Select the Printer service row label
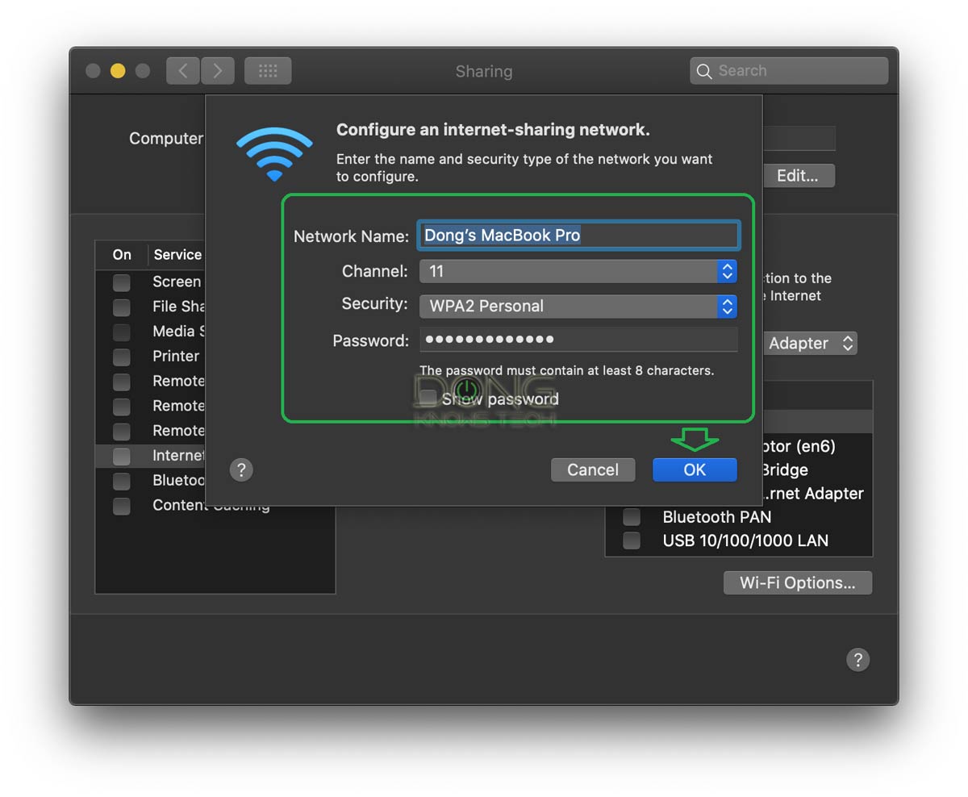Screen dimensions: 968x797 click(x=176, y=356)
